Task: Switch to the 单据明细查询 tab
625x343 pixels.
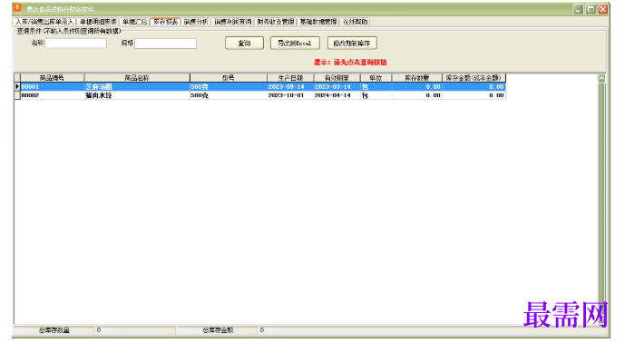Action: (98, 22)
